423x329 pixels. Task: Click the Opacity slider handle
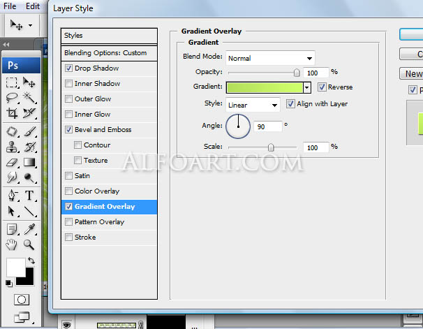(x=297, y=73)
